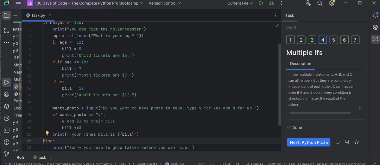Screen dimensions: 380x165
Task: Open Current File run configuration dropdown
Action: (x=240, y=3)
